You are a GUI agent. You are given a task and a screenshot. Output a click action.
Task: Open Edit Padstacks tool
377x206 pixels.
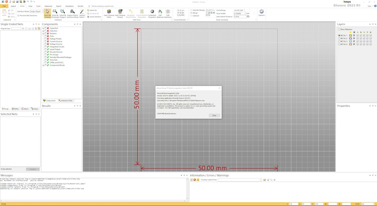[x=168, y=13]
